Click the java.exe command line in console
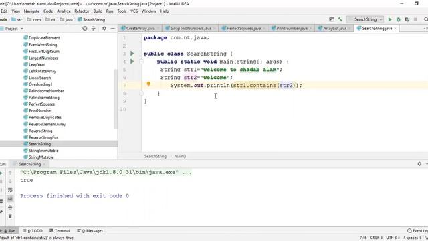The width and height of the screenshot is (428, 241). pyautogui.click(x=106, y=172)
